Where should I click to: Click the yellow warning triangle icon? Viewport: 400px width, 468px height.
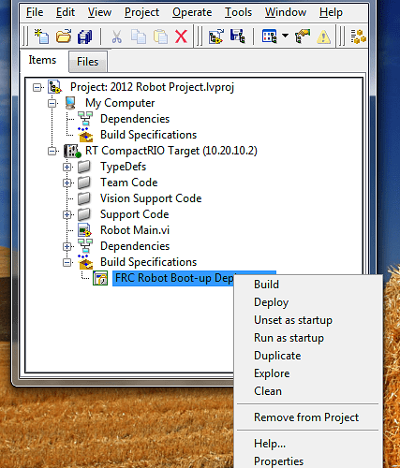click(x=324, y=37)
